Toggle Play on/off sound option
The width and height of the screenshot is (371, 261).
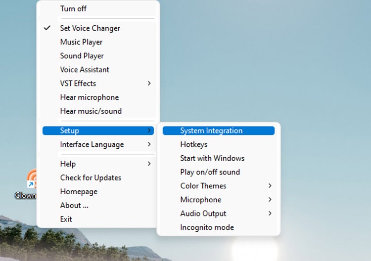tap(218, 172)
